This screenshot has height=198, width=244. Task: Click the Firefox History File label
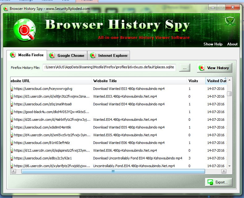coord(25,68)
